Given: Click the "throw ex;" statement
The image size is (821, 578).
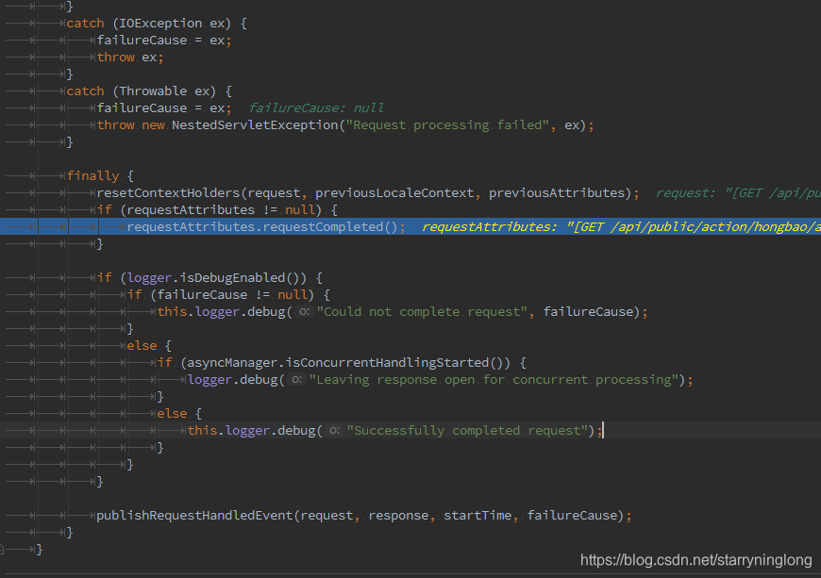Looking at the screenshot, I should (130, 58).
